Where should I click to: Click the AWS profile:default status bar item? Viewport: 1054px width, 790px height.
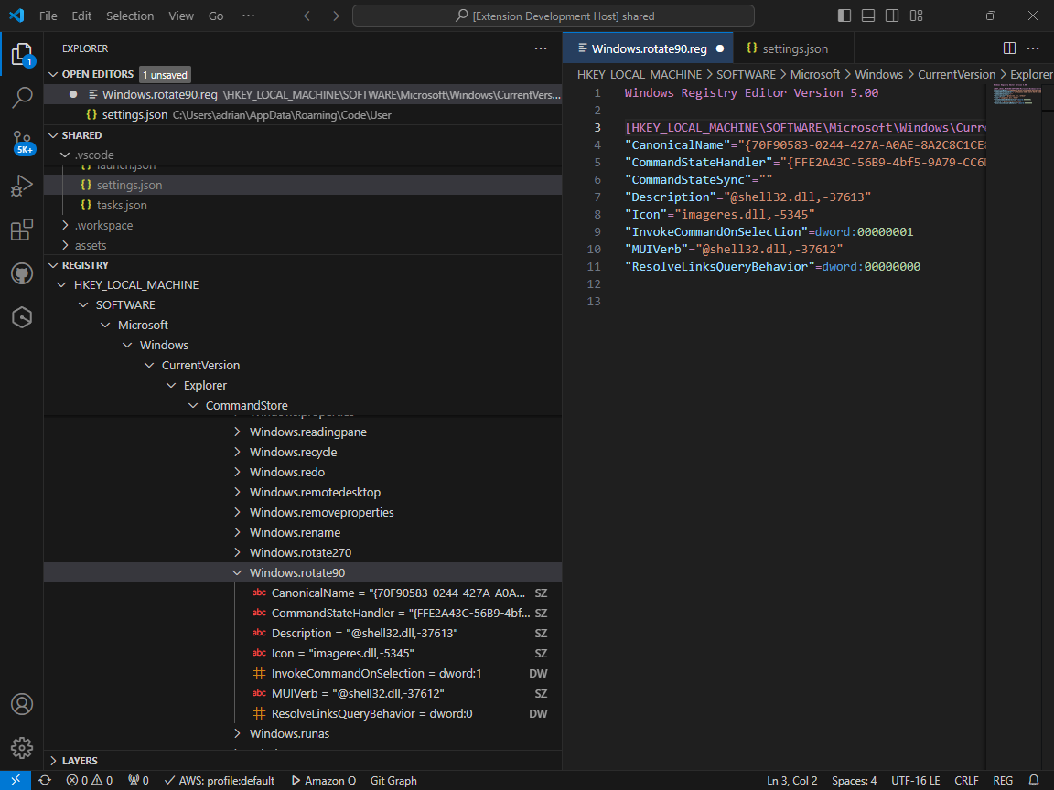click(x=220, y=780)
